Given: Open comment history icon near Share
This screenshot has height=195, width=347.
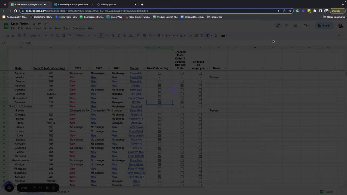Looking at the screenshot, I should click(295, 25).
